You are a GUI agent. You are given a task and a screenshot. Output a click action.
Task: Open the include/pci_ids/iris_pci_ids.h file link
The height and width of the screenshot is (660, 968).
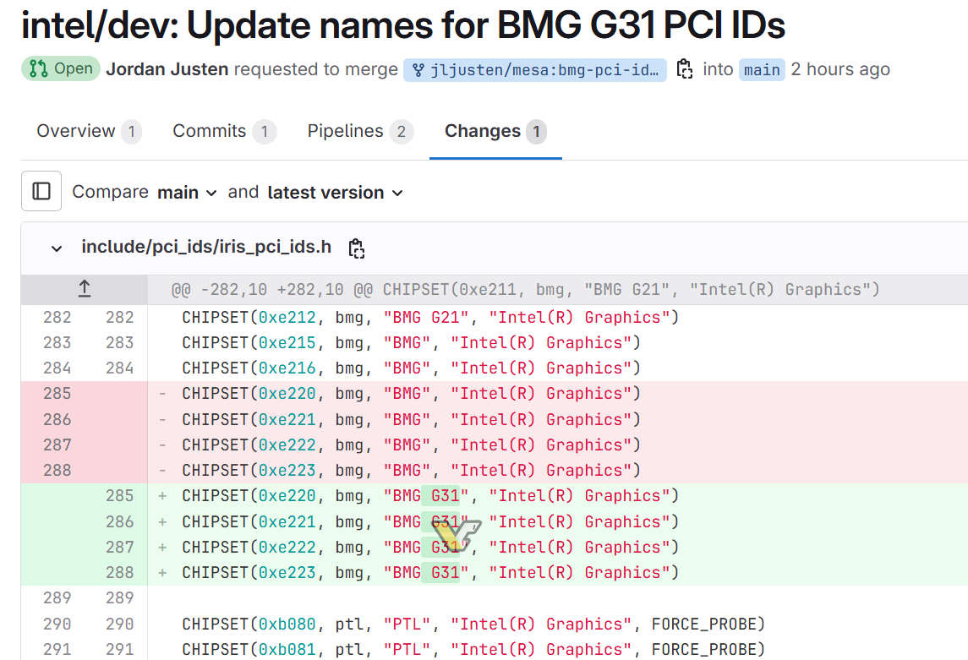pyautogui.click(x=206, y=247)
